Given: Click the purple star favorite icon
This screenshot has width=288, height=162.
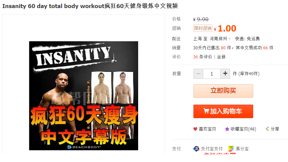Looking at the screenshot, I should coord(227,129).
